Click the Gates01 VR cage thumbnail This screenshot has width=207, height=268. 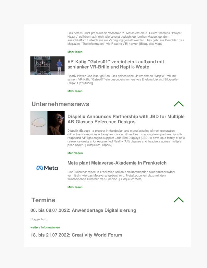47,66
